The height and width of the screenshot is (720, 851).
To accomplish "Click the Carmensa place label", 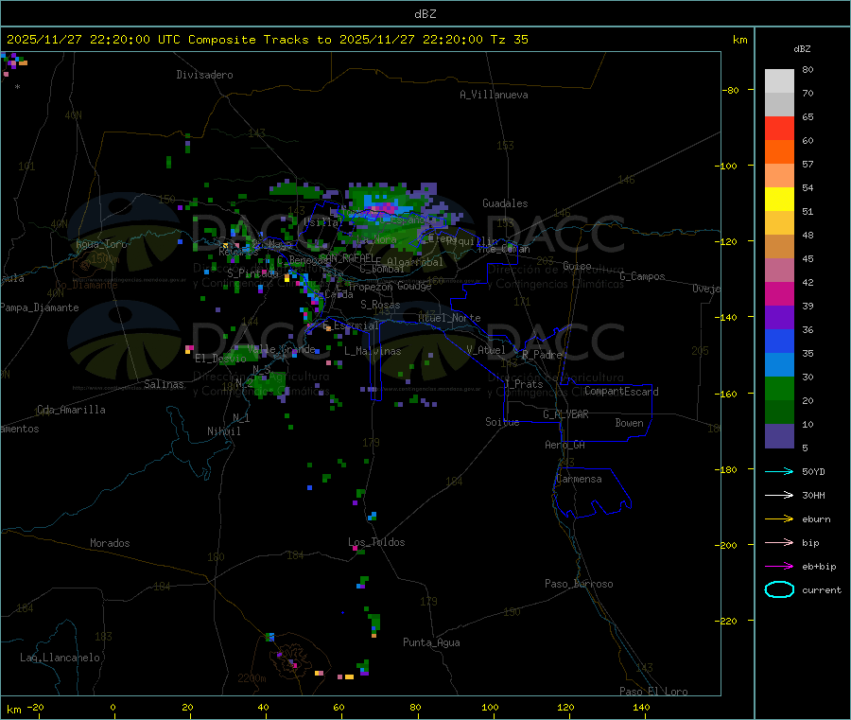I will pos(579,479).
